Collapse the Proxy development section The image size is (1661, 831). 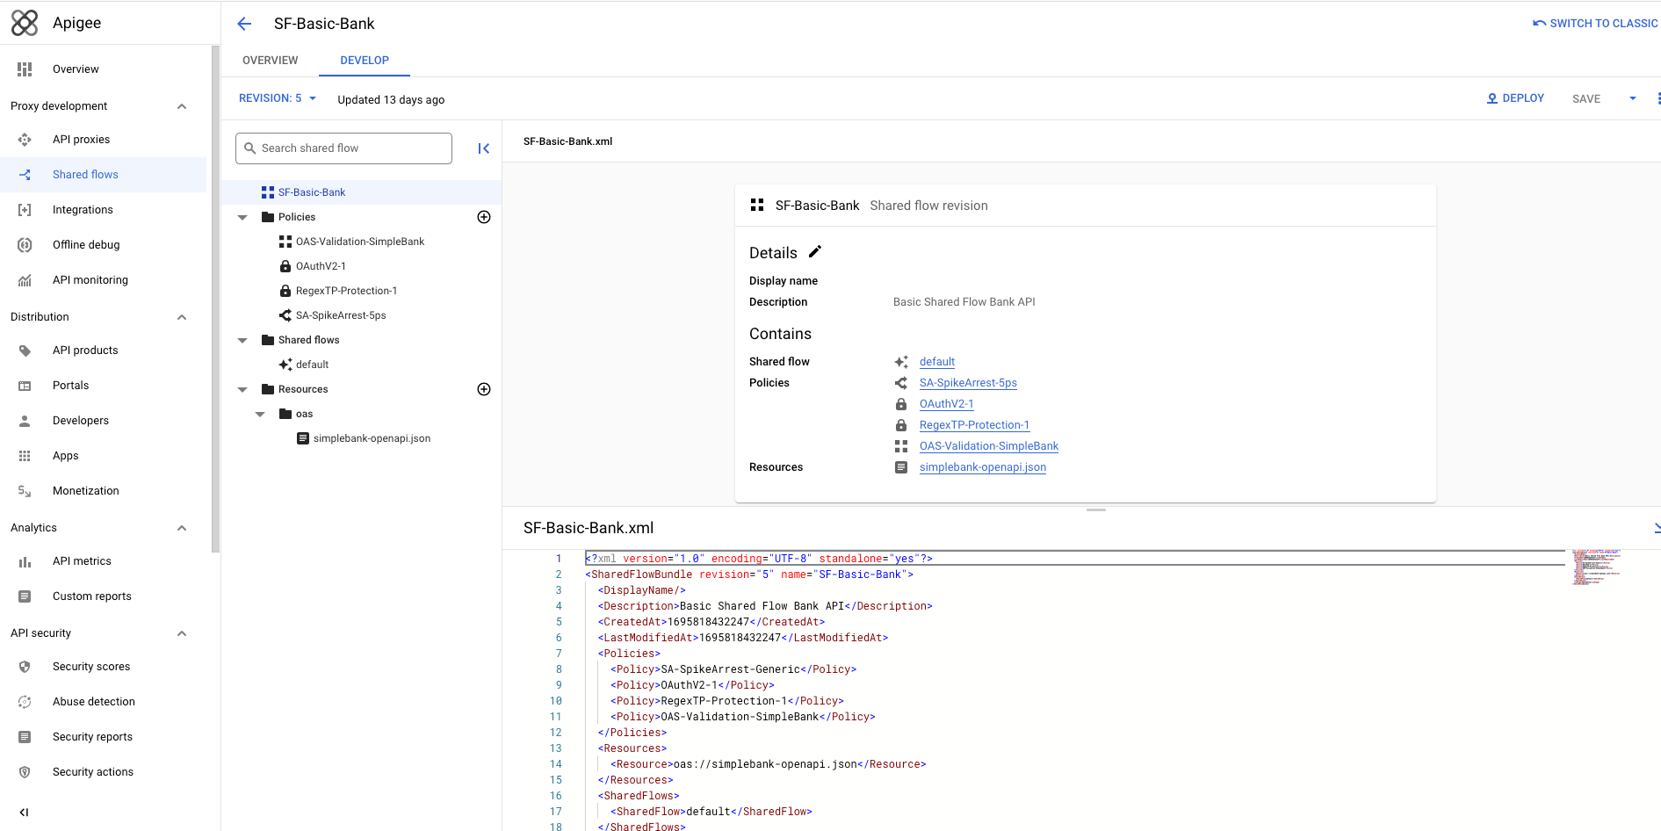[x=182, y=106]
